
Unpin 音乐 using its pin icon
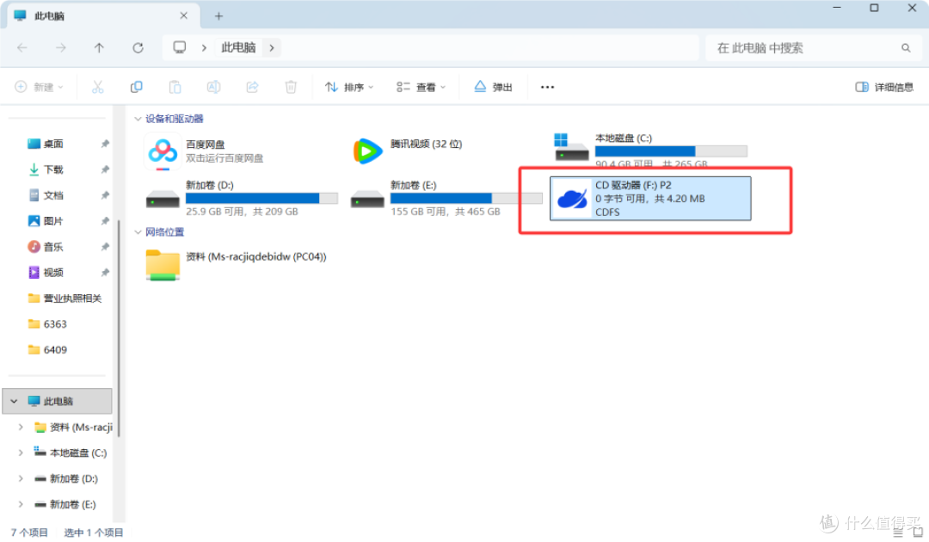(x=105, y=246)
